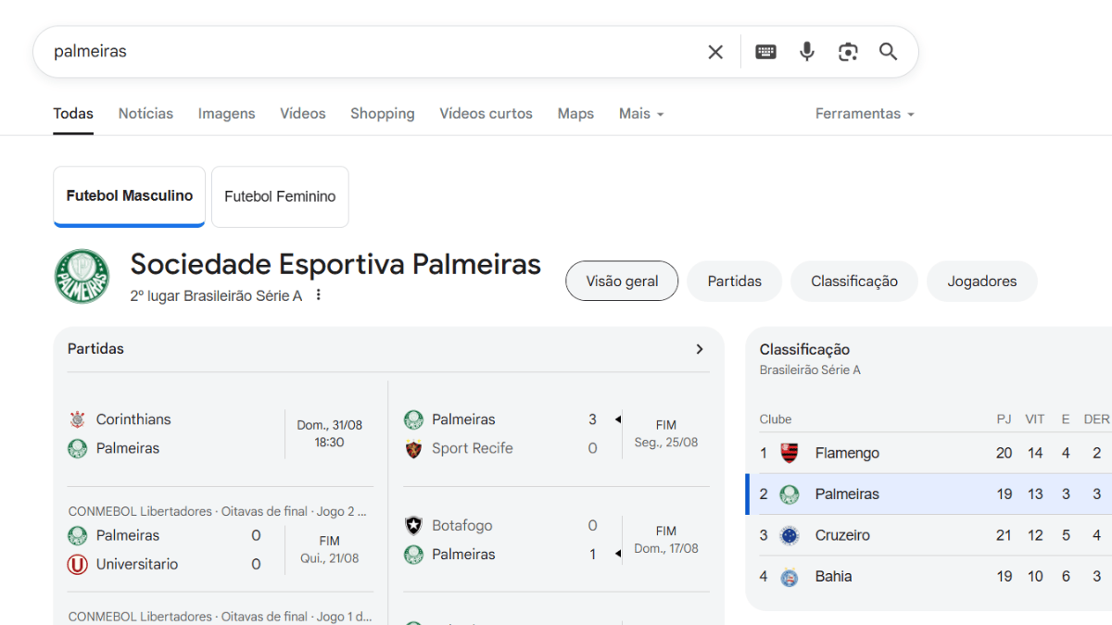Switch to the Imagens tab
The image size is (1112, 625).
226,114
